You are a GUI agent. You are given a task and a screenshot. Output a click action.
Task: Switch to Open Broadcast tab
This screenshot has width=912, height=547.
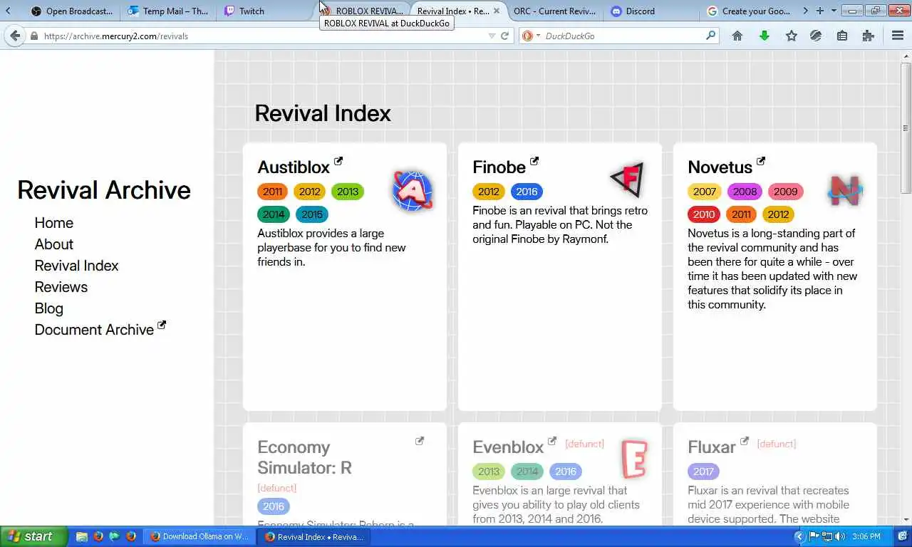click(71, 11)
